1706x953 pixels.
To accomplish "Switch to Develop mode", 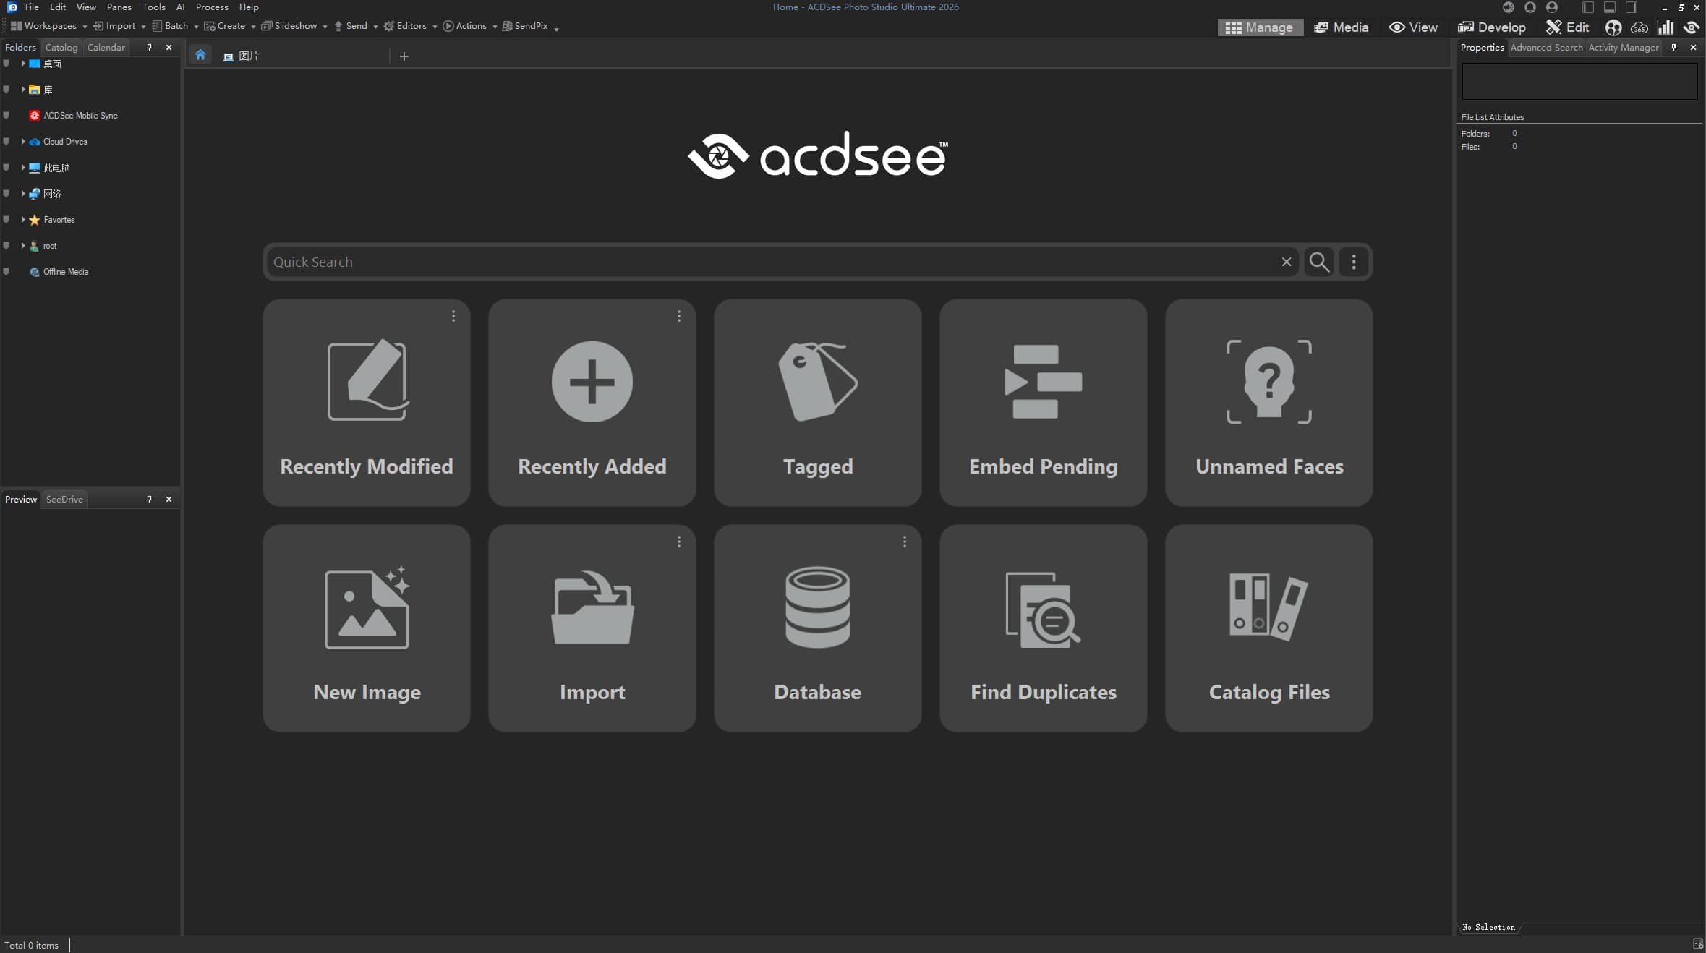I will point(1491,27).
